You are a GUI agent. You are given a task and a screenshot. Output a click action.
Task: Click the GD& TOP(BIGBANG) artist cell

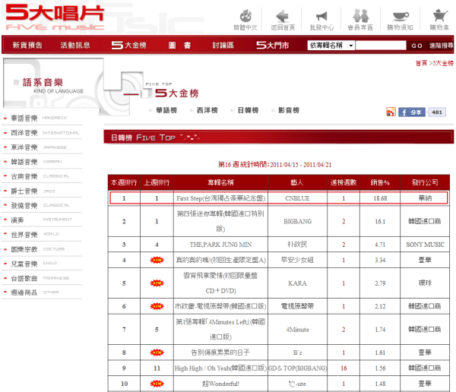click(297, 368)
